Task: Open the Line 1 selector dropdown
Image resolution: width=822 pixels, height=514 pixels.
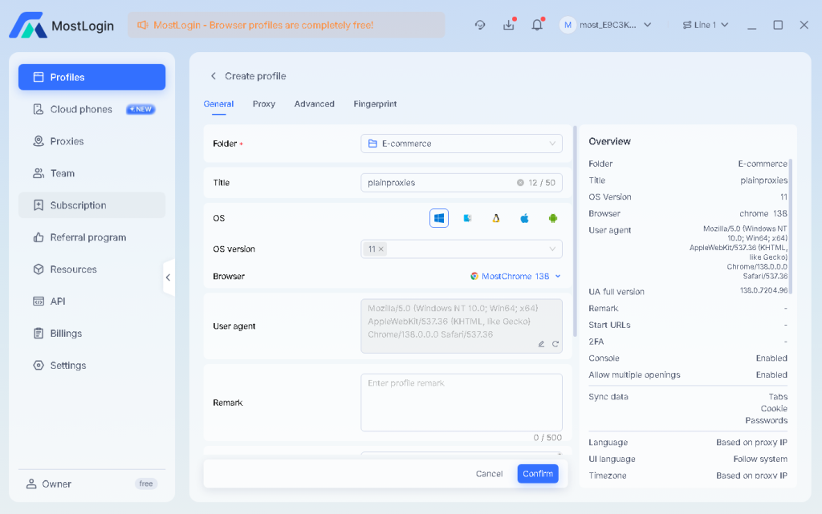Action: [x=705, y=25]
